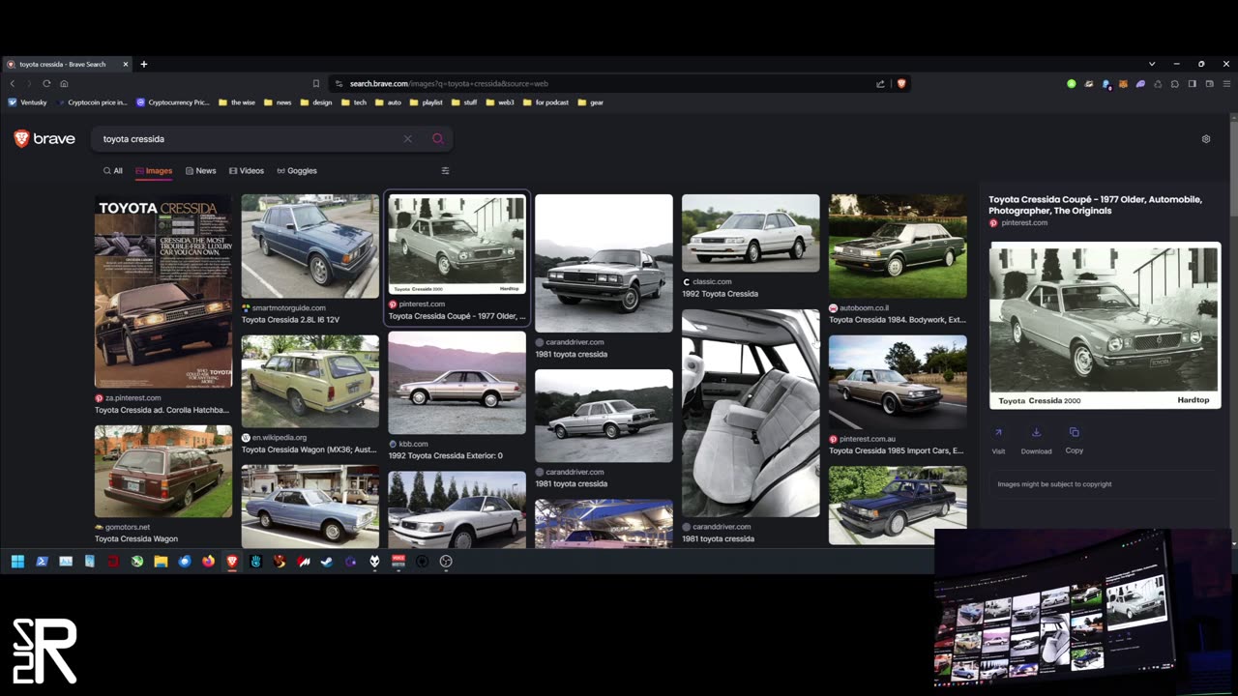
Task: Open the 'the wise' bookmarks folder
Action: (x=237, y=102)
